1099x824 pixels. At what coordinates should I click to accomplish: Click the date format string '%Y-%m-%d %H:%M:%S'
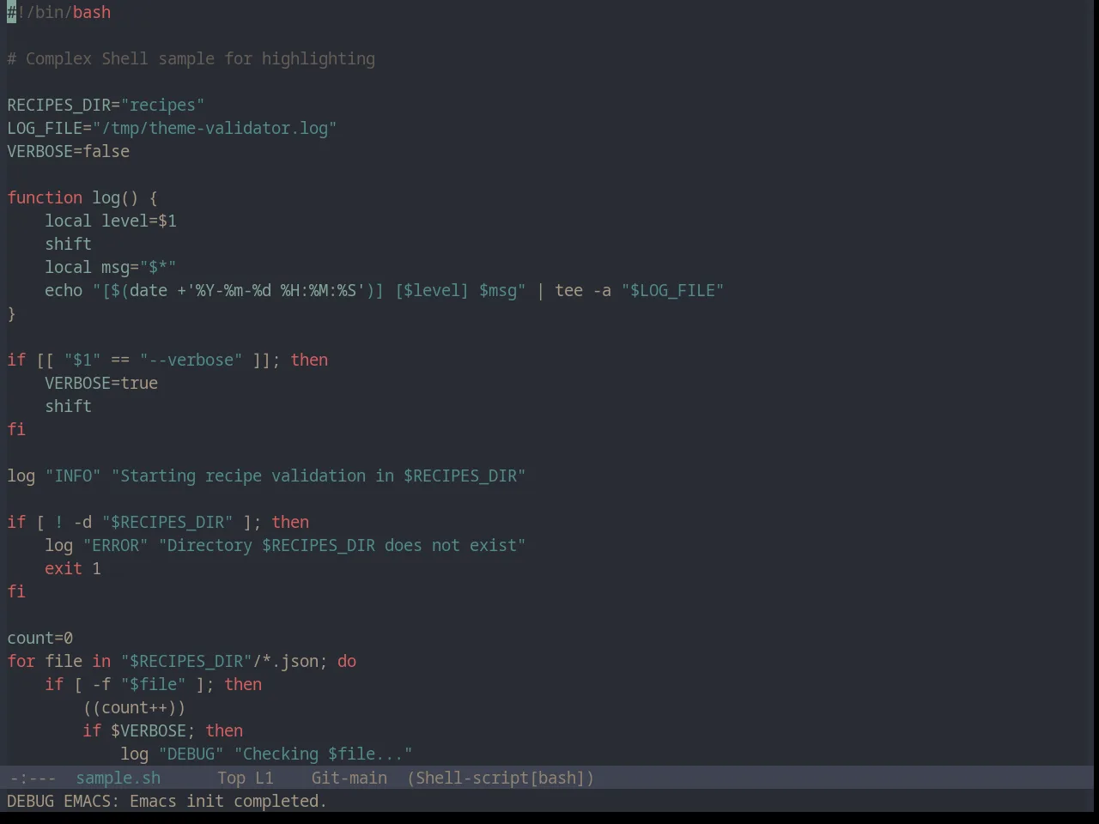pyautogui.click(x=276, y=290)
